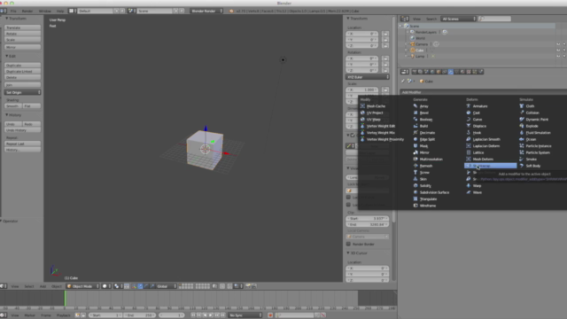
Task: Toggle visibility eye for the Camera row
Action: coord(558,44)
